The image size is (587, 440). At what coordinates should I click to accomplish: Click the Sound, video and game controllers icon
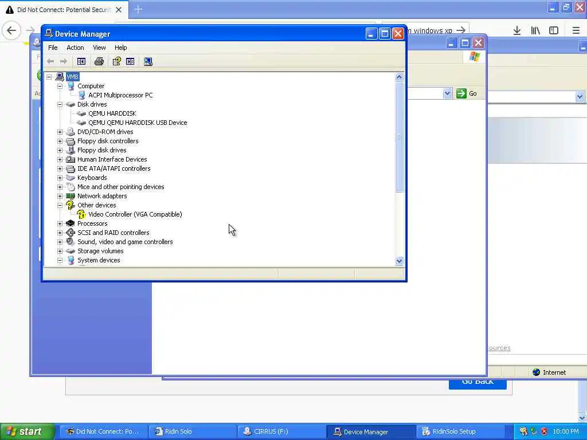[70, 242]
